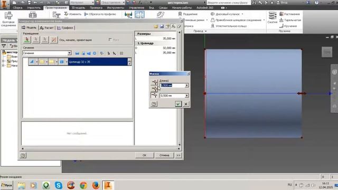Open arrow menu of first length field
This screenshot has width=338, height=190.
click(x=187, y=85)
